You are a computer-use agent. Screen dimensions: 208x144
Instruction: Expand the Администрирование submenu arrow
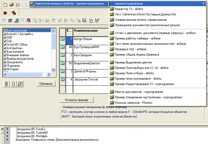click(204, 4)
